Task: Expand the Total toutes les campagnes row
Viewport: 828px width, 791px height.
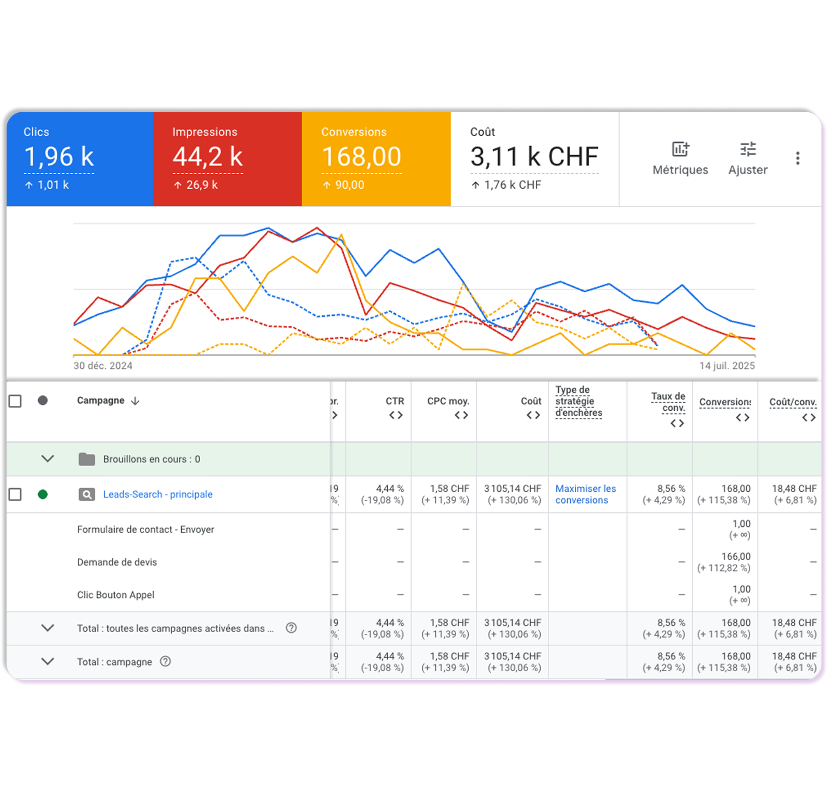Action: click(x=48, y=628)
